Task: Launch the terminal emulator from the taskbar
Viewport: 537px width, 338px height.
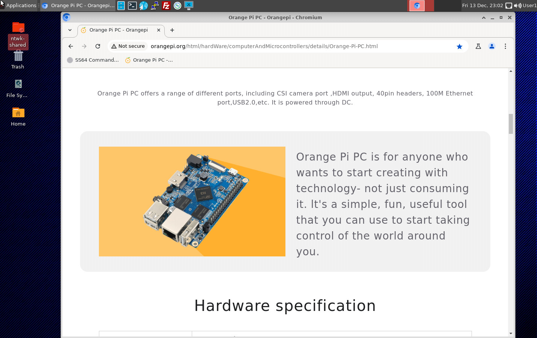Action: click(x=132, y=5)
